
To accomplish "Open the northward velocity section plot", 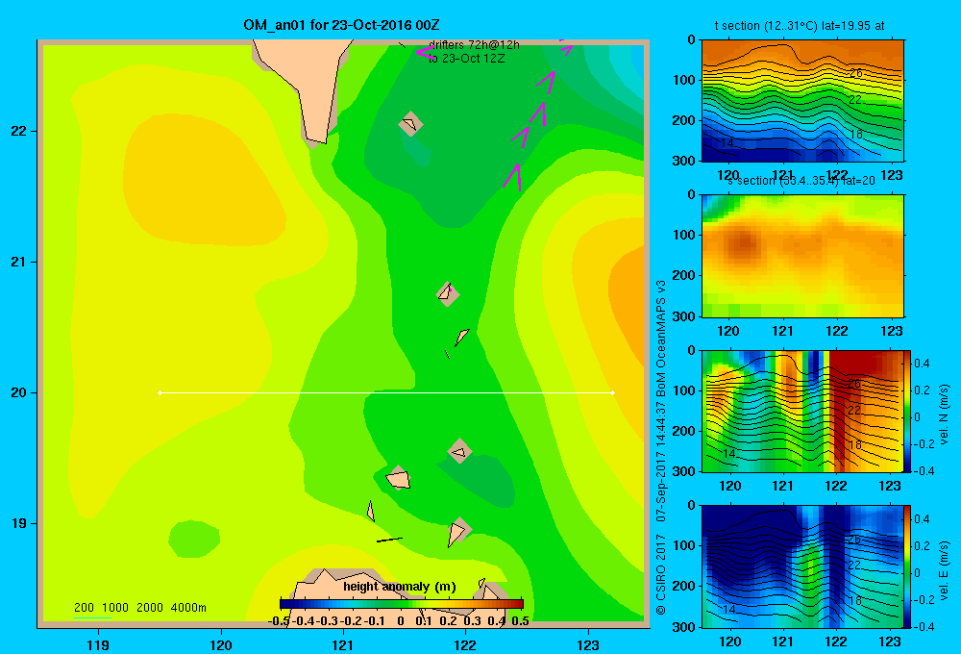I will (802, 411).
